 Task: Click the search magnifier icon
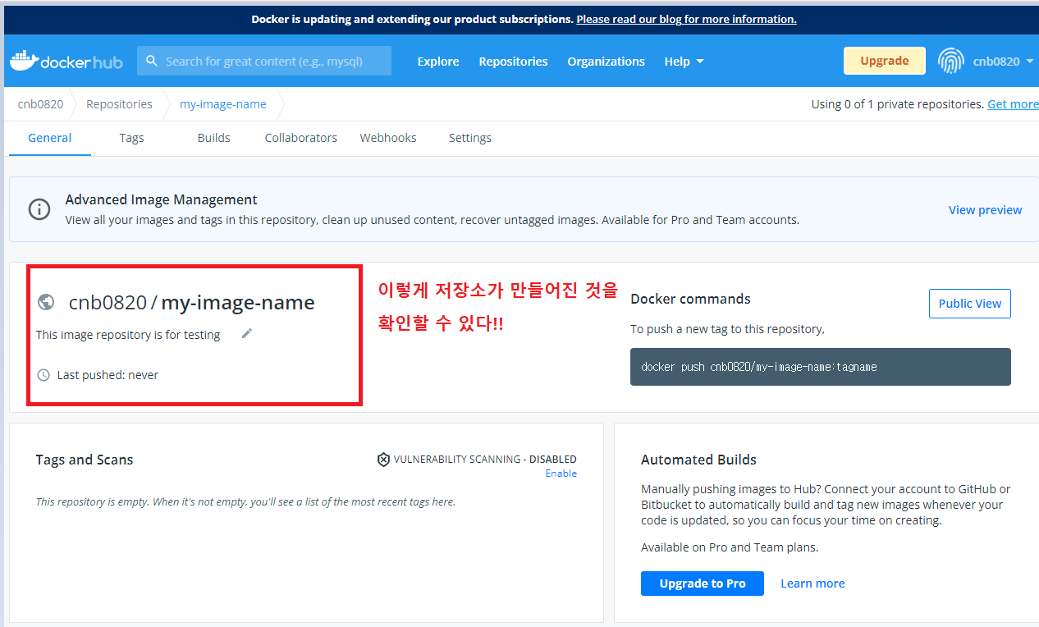point(152,61)
